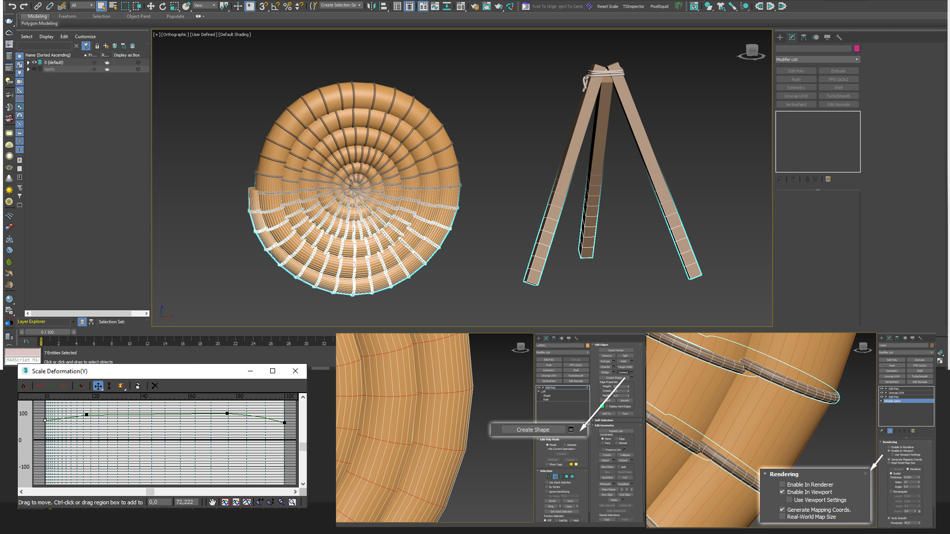This screenshot has height=534, width=950.
Task: Toggle Real-World Map Size checkbox
Action: pos(782,517)
